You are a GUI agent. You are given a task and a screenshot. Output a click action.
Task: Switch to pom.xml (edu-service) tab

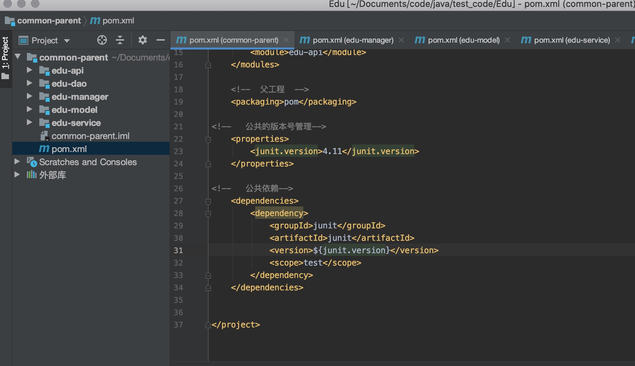coord(565,40)
